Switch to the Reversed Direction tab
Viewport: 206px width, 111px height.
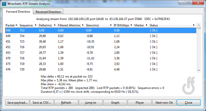(48, 12)
